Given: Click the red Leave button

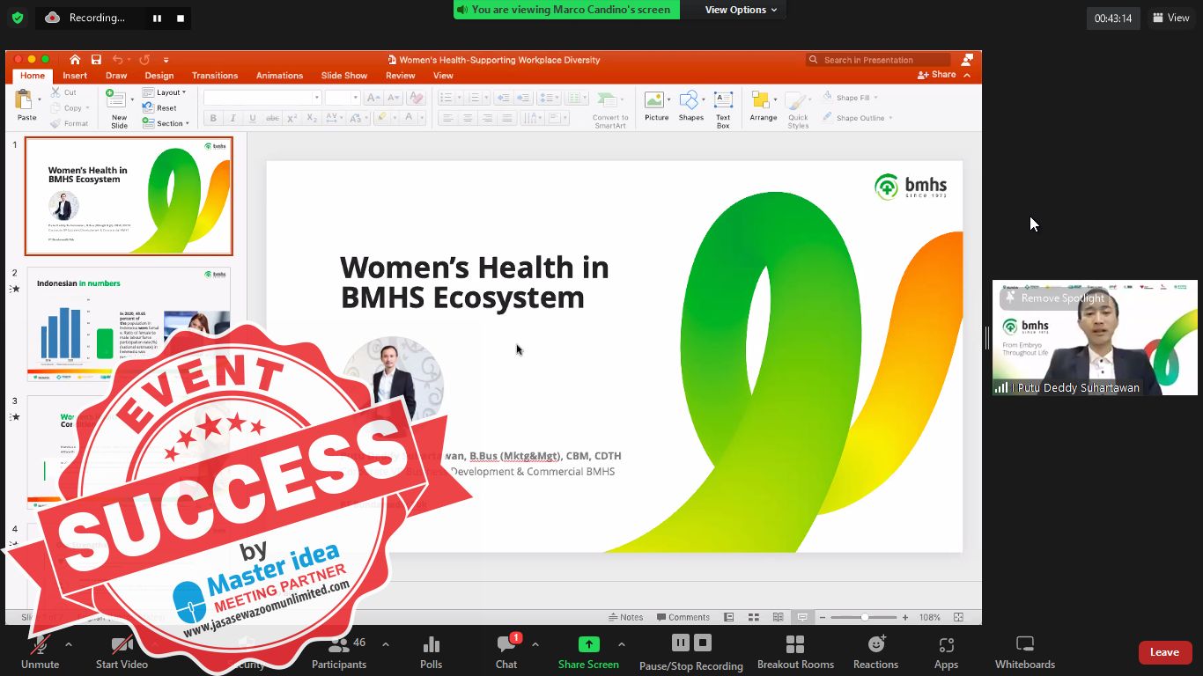Looking at the screenshot, I should tap(1164, 652).
